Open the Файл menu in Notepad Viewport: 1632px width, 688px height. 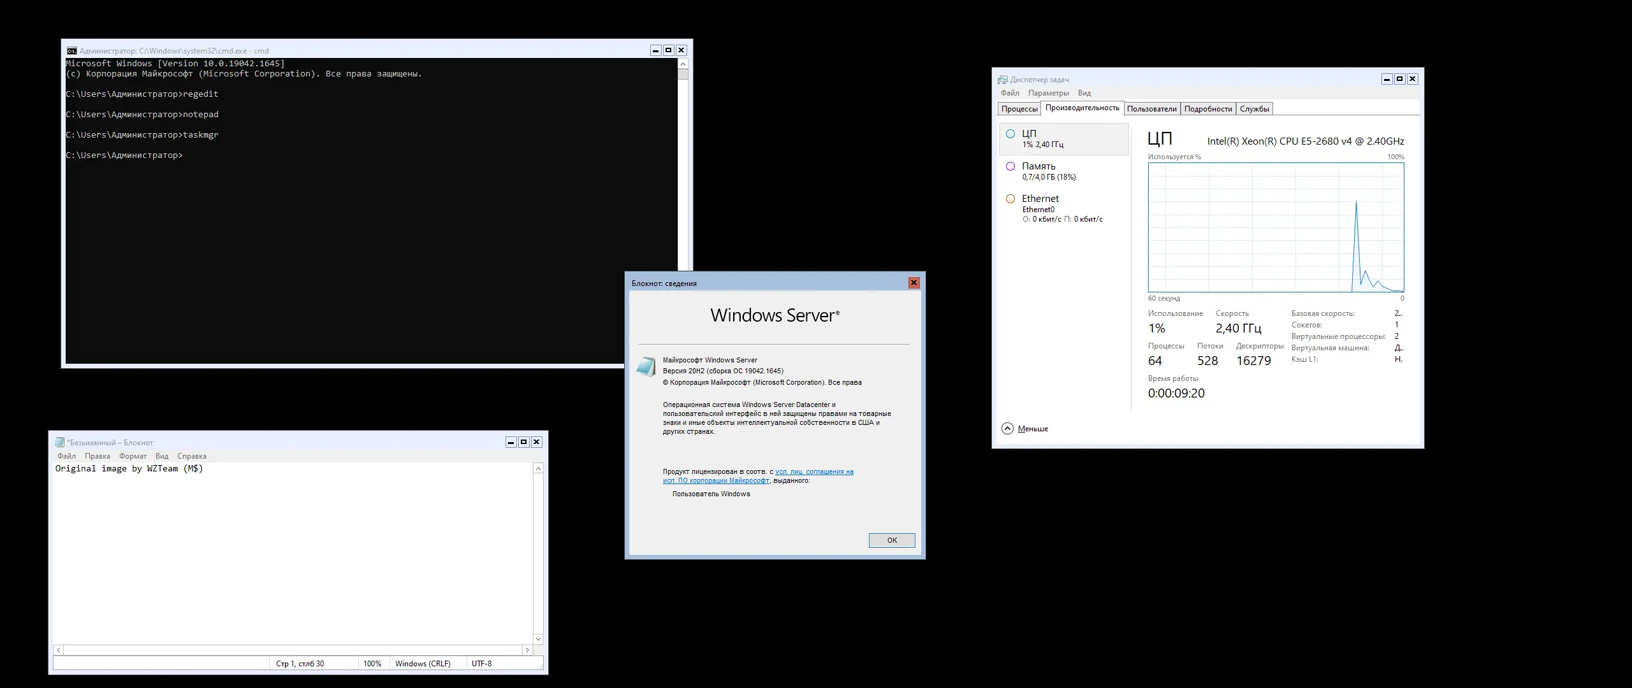click(x=66, y=456)
